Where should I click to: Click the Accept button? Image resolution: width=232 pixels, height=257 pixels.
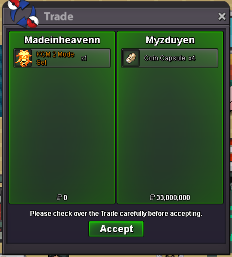(116, 229)
